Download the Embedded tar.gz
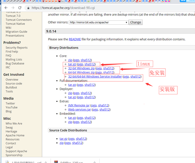195x163 pixels. [72, 118]
